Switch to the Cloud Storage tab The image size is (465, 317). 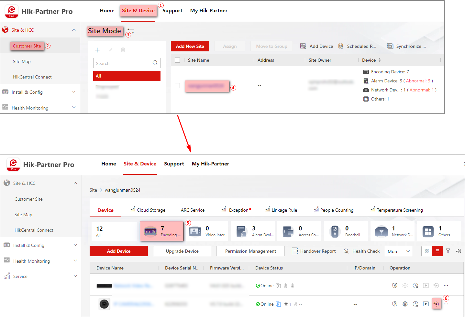point(148,210)
